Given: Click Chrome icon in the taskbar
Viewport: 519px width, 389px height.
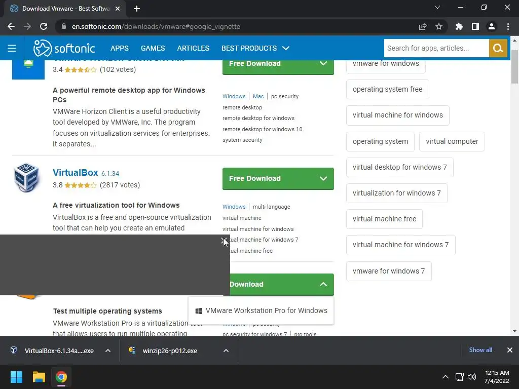Looking at the screenshot, I should [x=61, y=377].
